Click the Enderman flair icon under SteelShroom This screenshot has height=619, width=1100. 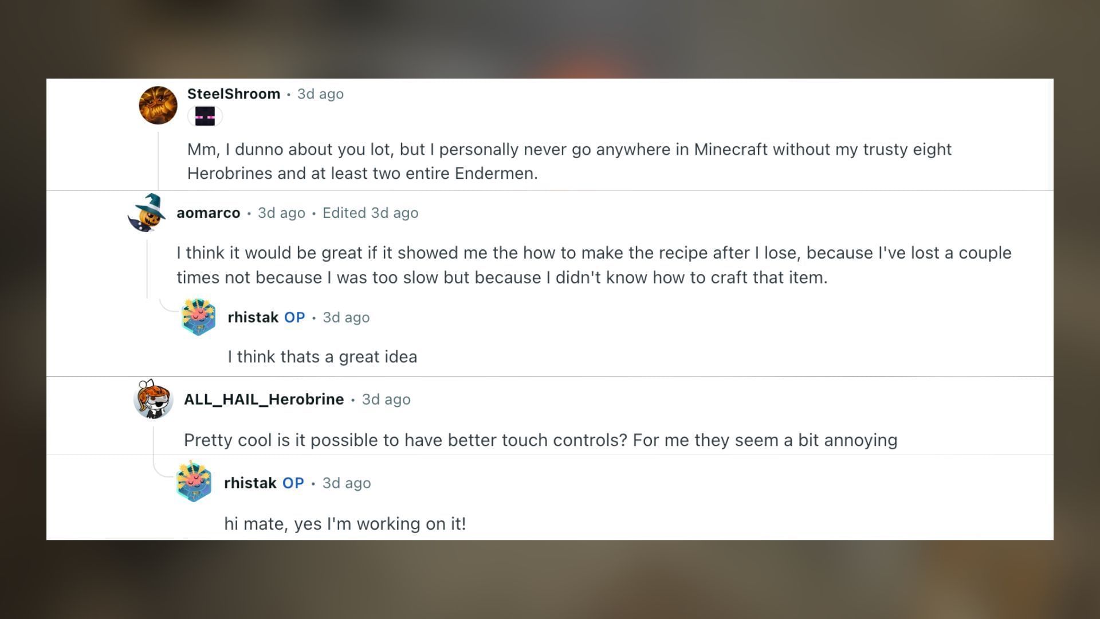tap(205, 116)
